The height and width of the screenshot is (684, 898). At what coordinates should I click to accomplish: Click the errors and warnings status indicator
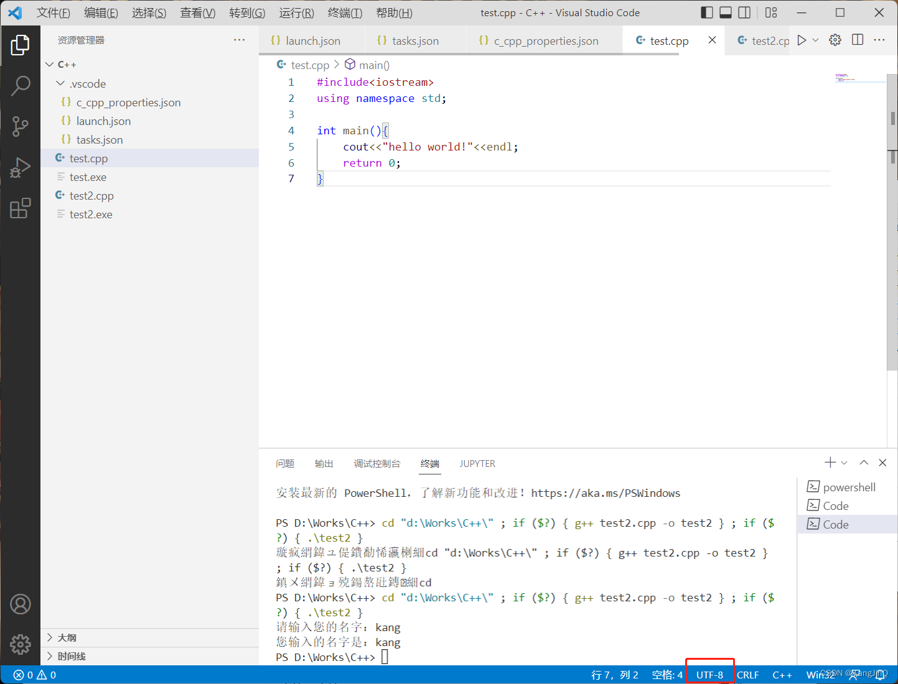pyautogui.click(x=35, y=675)
